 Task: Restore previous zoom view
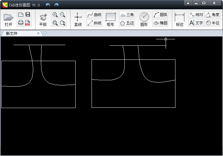pos(63,23)
